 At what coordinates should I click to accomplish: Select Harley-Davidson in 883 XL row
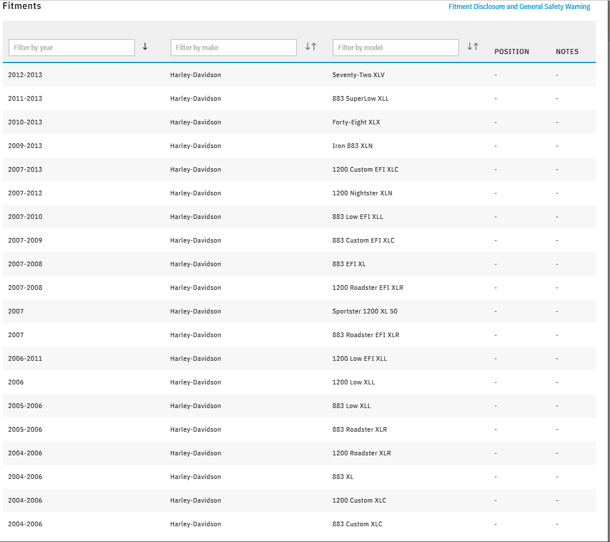(195, 477)
